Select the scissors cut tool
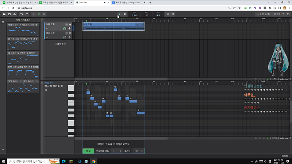292x164 pixels. point(44,14)
